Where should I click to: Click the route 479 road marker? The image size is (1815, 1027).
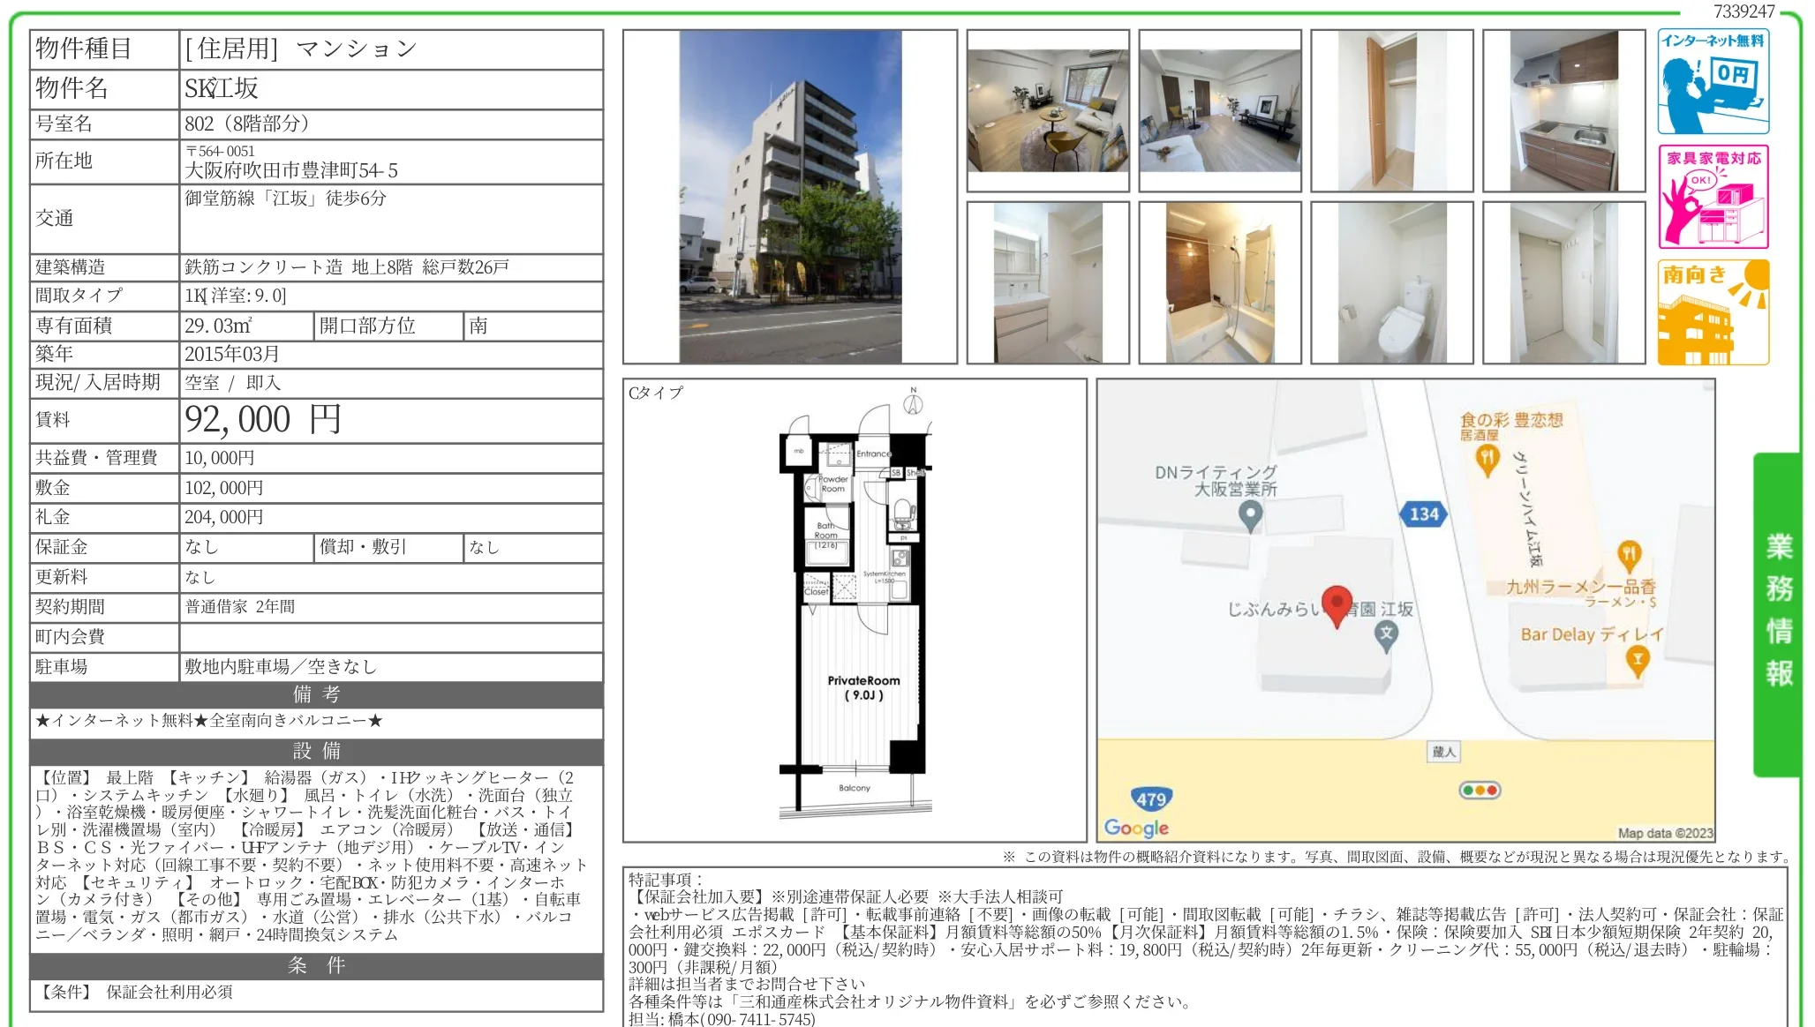click(x=1151, y=799)
